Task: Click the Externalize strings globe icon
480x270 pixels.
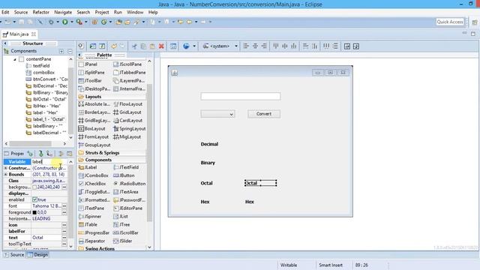Action: (186, 46)
